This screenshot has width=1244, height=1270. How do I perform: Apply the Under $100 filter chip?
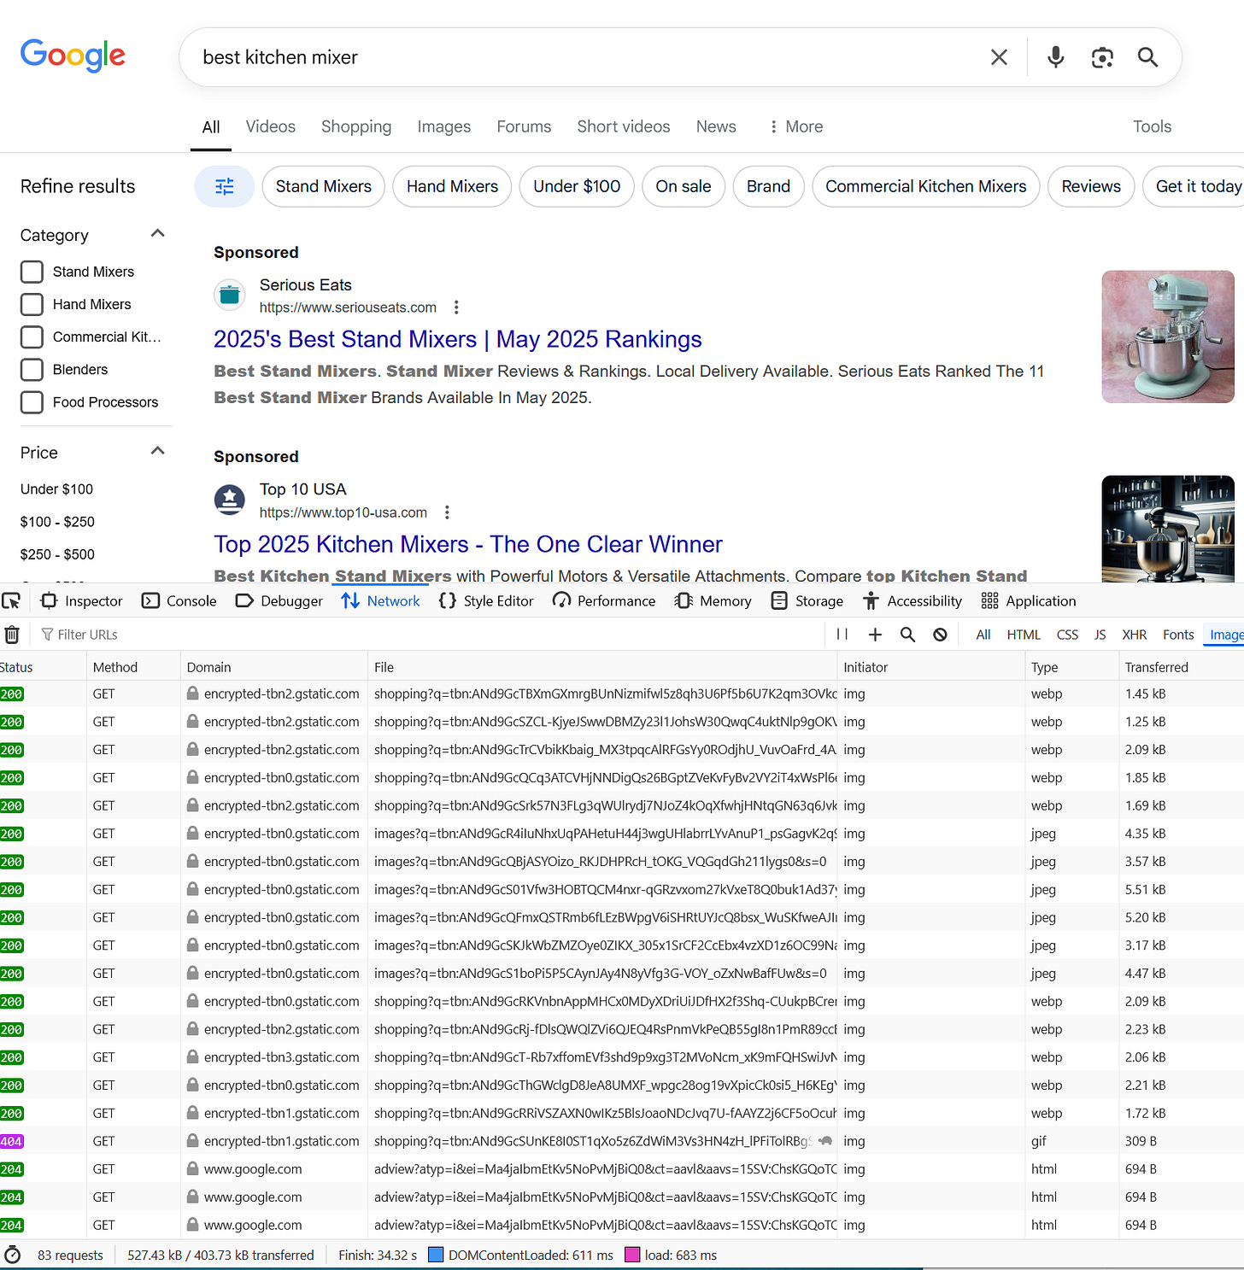tap(577, 186)
